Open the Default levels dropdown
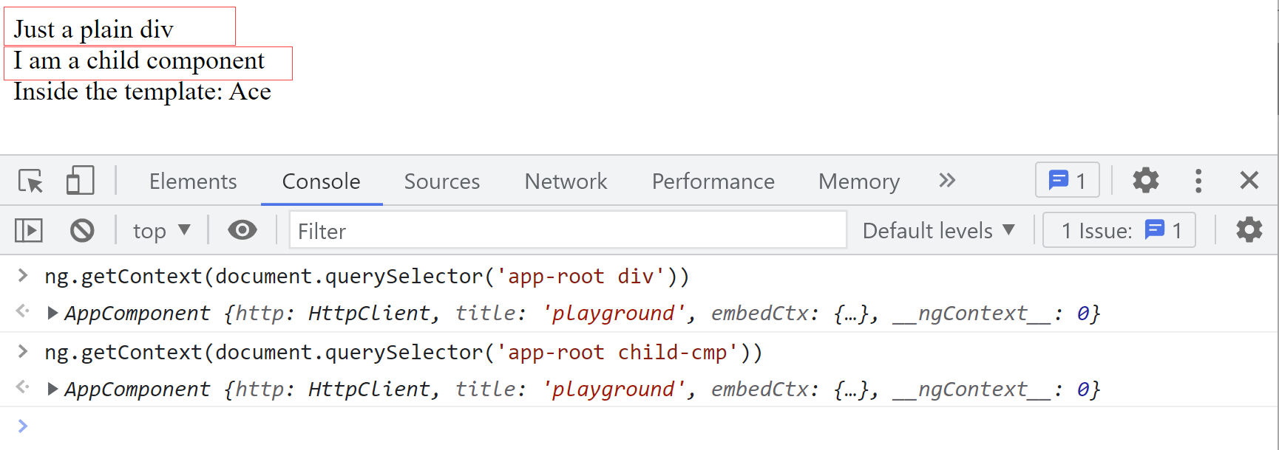The width and height of the screenshot is (1279, 450). coord(938,231)
